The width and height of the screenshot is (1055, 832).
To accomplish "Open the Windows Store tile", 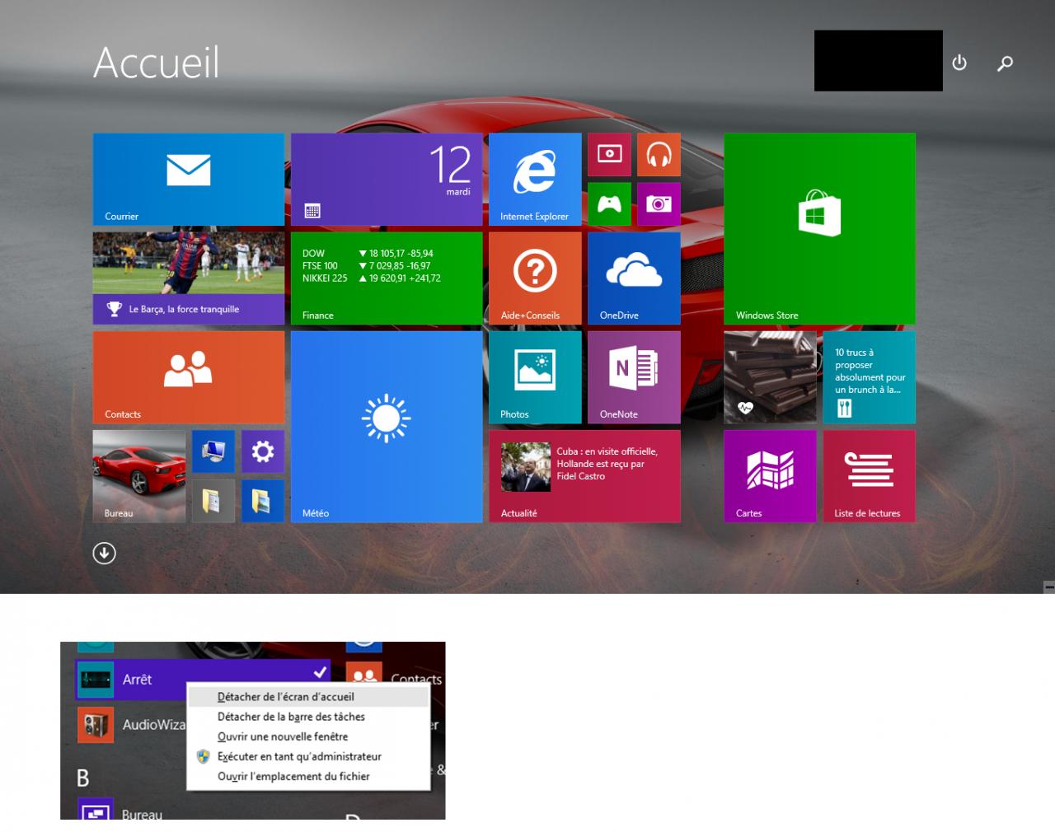I will click(819, 229).
